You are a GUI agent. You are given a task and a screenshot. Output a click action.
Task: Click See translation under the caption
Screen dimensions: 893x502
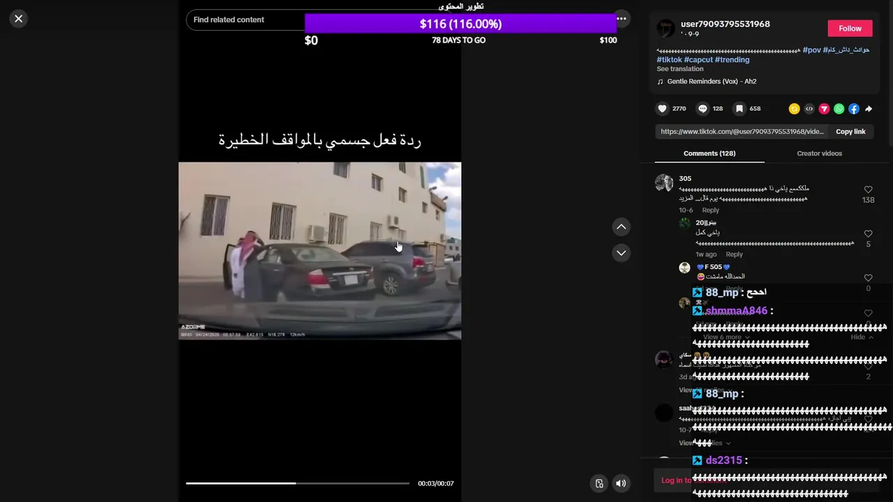click(680, 69)
